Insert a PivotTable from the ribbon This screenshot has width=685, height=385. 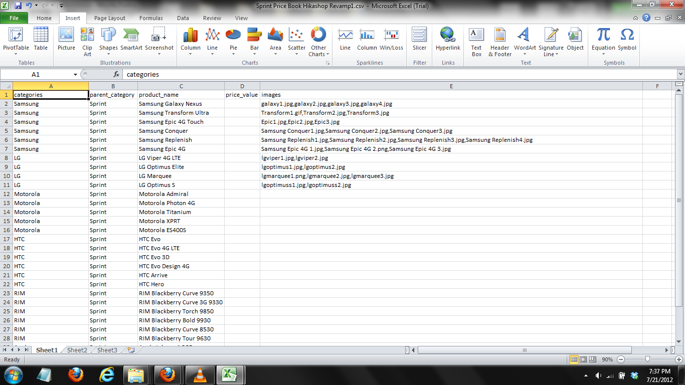click(x=16, y=42)
